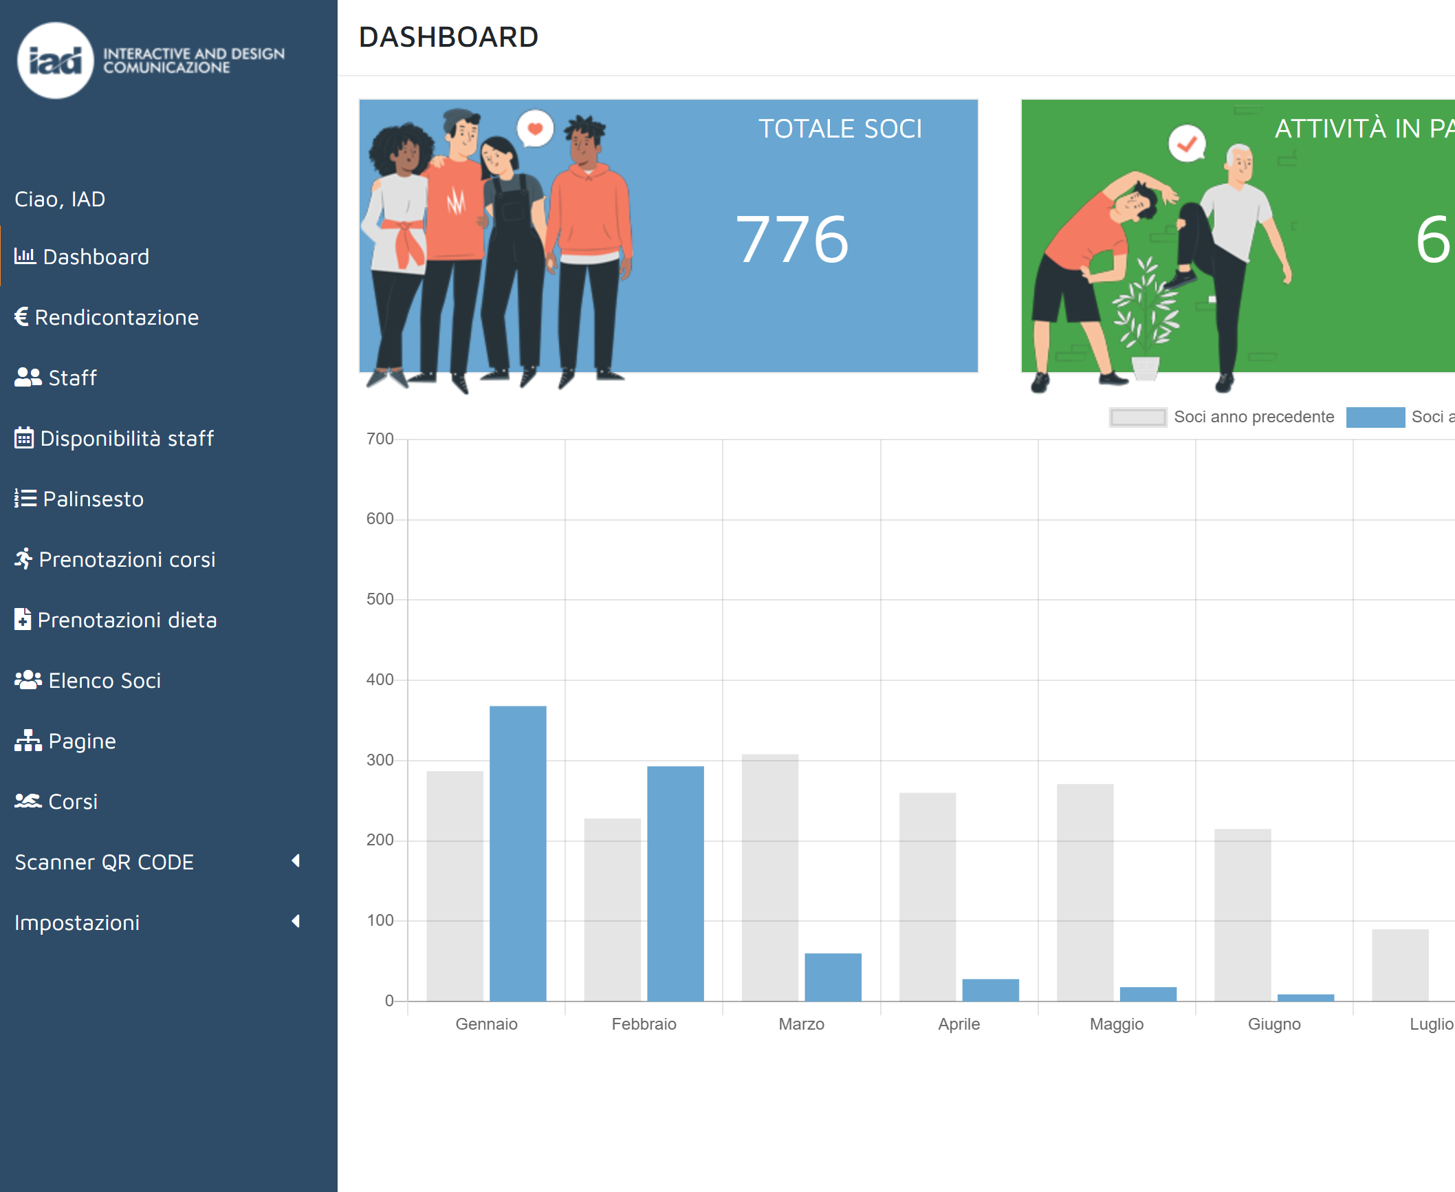Viewport: 1455px width, 1192px height.
Task: Click the sitemap icon beside Pagine
Action: pyautogui.click(x=28, y=740)
